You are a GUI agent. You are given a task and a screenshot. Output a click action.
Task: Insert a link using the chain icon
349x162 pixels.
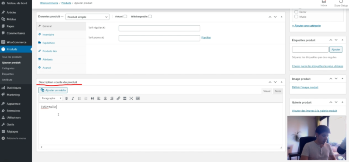(x=118, y=98)
